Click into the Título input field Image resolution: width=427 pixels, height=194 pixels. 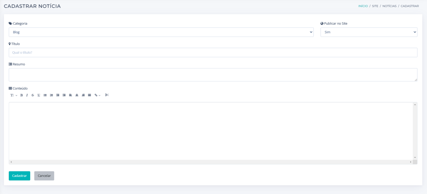(x=213, y=52)
